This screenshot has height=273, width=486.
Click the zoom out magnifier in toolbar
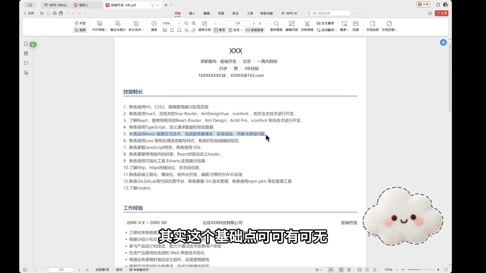pos(187,24)
